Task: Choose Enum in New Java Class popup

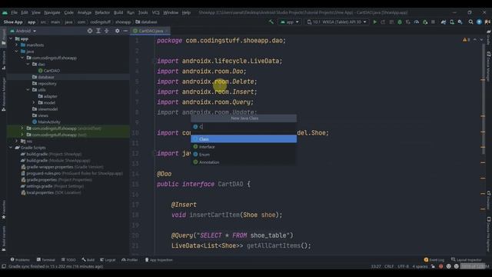Action: 244,155
